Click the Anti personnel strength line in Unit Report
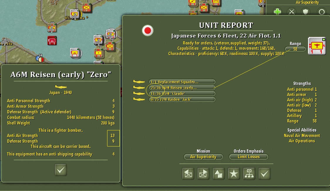The width and height of the screenshot is (330, 191). coord(302,89)
